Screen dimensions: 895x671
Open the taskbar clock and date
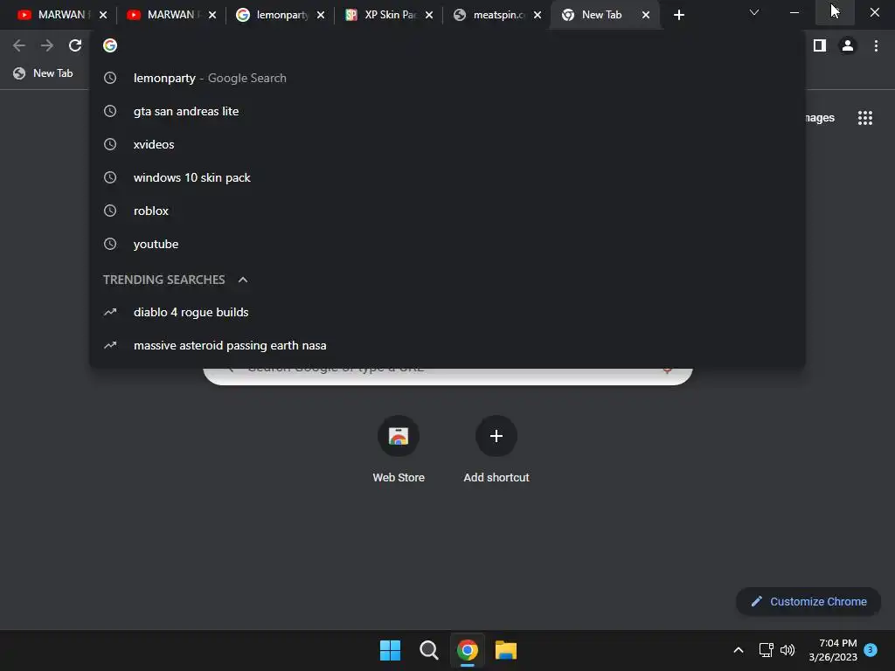point(833,650)
